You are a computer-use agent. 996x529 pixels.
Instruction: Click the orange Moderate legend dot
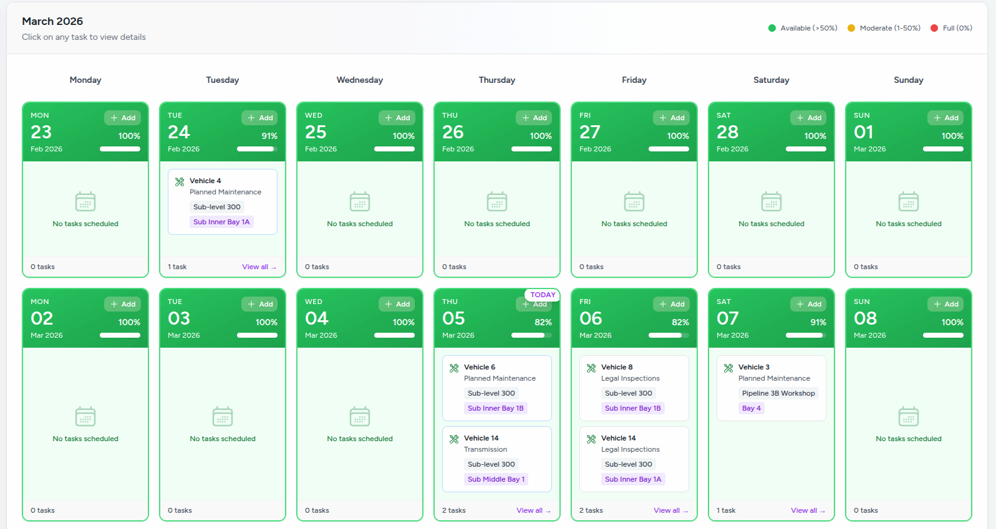point(851,28)
